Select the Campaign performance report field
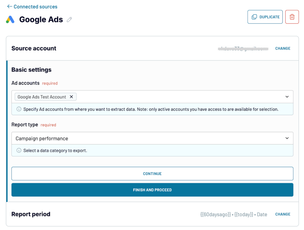 [x=152, y=138]
